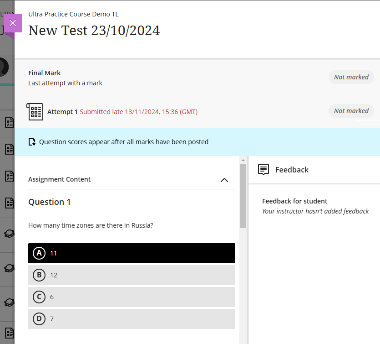
Task: Click the middle planet icon in left sidebar
Action: (x=9, y=268)
